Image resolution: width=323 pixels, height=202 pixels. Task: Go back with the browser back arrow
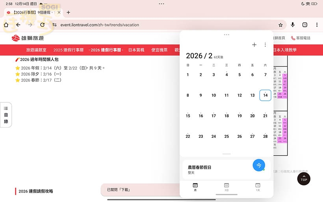(x=19, y=25)
